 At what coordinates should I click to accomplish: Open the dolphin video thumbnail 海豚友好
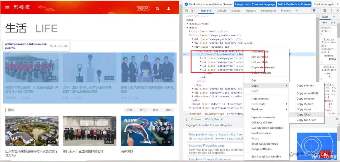click(x=147, y=131)
